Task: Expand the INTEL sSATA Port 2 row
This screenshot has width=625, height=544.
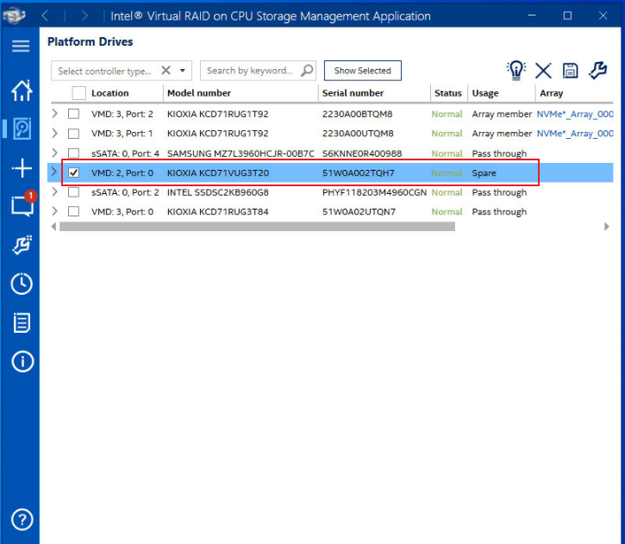Action: (x=54, y=191)
